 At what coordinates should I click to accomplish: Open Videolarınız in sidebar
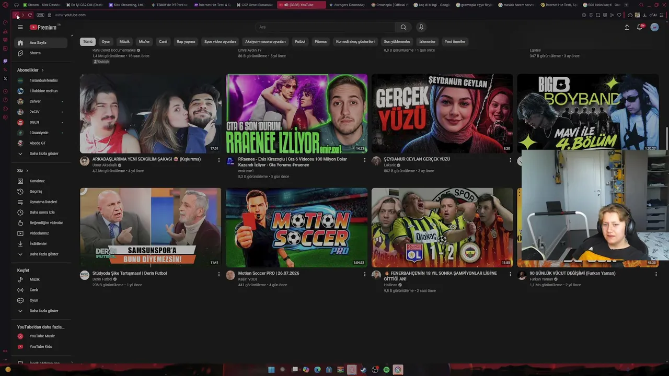tap(42, 233)
